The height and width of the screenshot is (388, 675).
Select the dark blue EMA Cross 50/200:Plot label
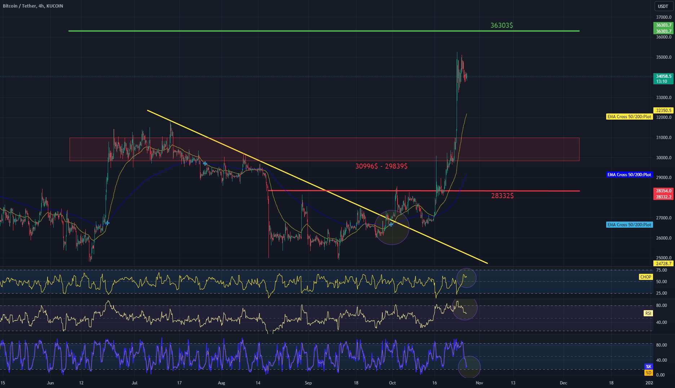[629, 175]
